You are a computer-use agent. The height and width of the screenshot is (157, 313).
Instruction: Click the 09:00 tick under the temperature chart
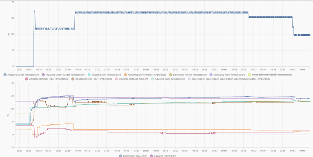pos(224,151)
